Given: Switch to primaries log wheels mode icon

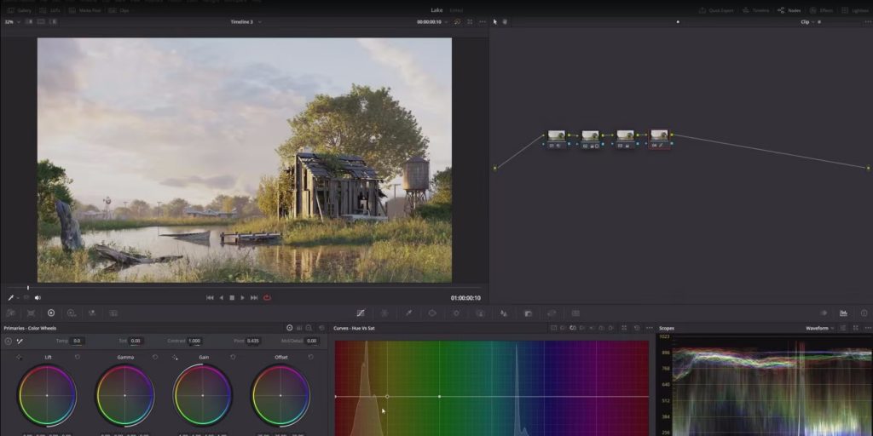Looking at the screenshot, I should coord(309,328).
